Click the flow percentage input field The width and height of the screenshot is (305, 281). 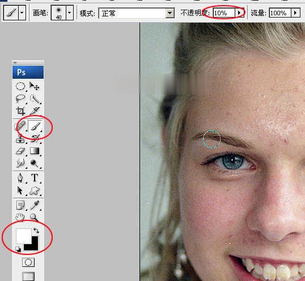[x=280, y=13]
